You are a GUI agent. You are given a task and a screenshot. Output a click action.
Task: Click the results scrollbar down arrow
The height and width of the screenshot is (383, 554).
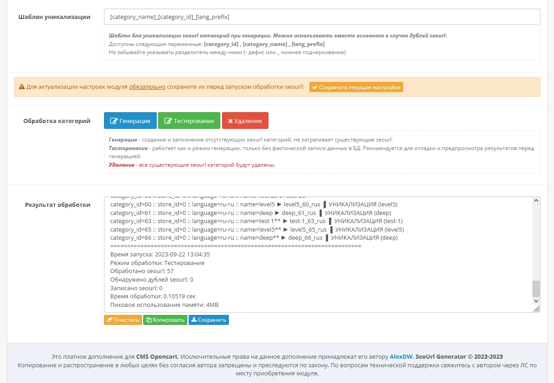pos(536,301)
